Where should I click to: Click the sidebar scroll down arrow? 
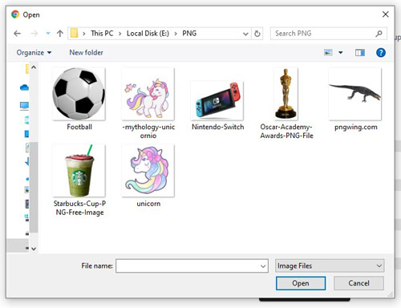point(34,249)
